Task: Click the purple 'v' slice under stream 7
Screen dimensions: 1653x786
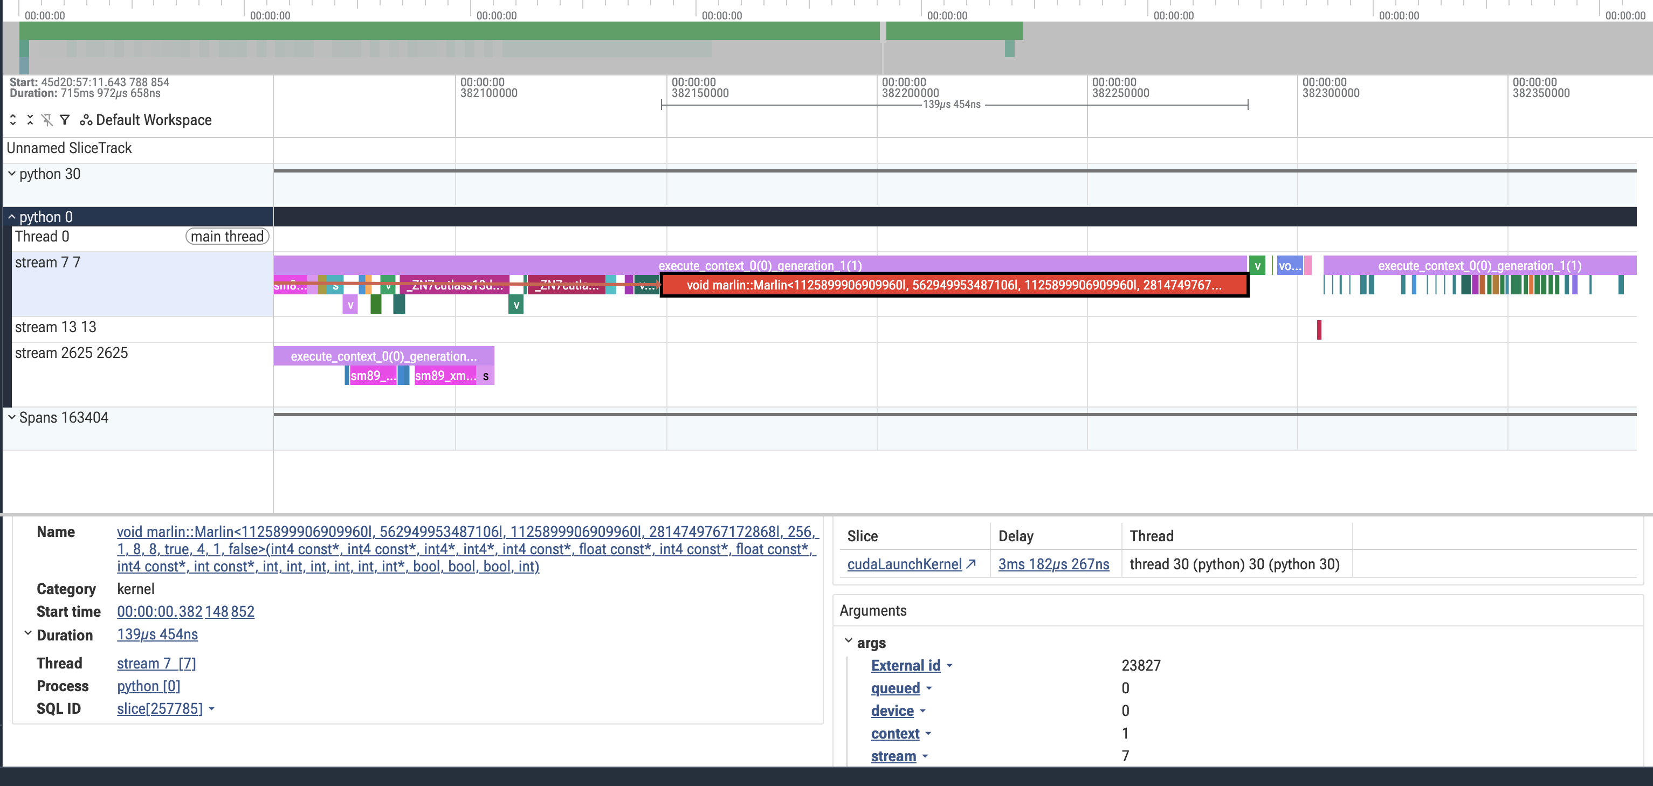Action: [x=350, y=305]
